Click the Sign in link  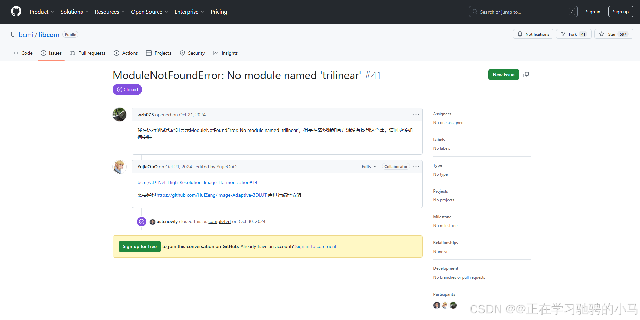pyautogui.click(x=593, y=12)
